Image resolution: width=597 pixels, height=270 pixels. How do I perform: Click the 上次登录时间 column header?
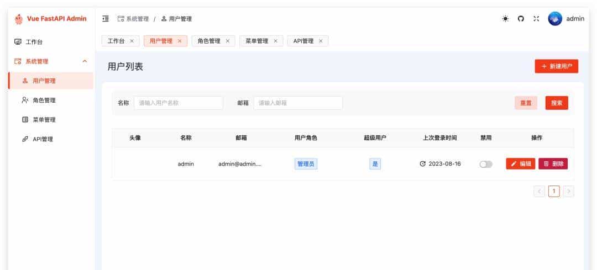(440, 138)
